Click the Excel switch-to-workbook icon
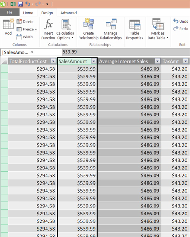Viewport: 190px width, 237px height. point(13,4)
